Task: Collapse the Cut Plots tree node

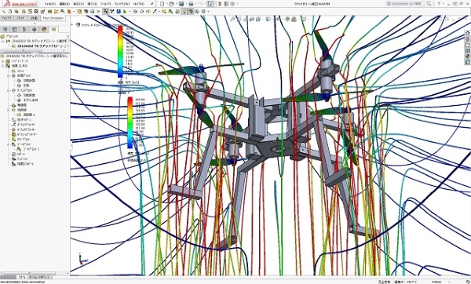Action: (x=9, y=76)
